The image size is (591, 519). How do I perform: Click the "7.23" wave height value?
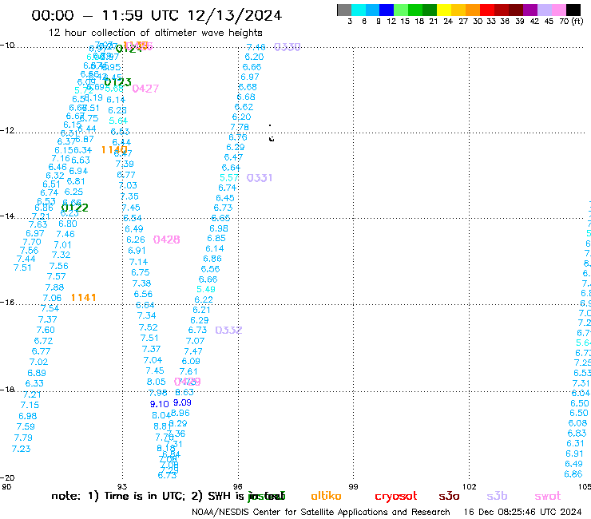tap(21, 449)
